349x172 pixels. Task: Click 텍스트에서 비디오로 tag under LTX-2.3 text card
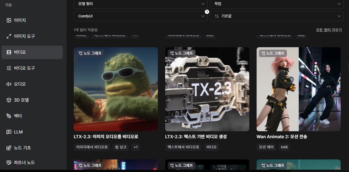click(183, 147)
